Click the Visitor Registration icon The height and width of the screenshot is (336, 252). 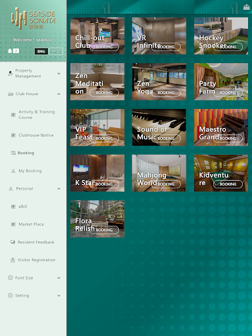[x=12, y=260]
